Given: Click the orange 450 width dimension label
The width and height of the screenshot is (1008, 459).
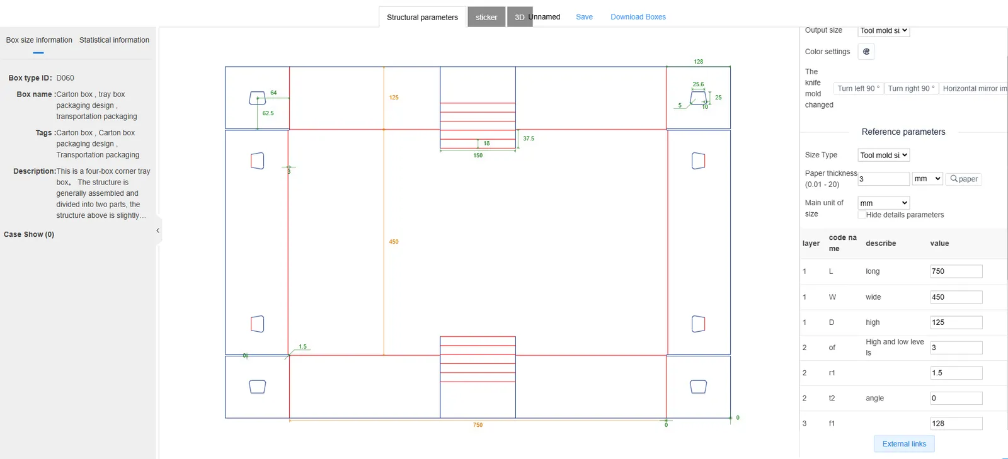Looking at the screenshot, I should tap(394, 242).
